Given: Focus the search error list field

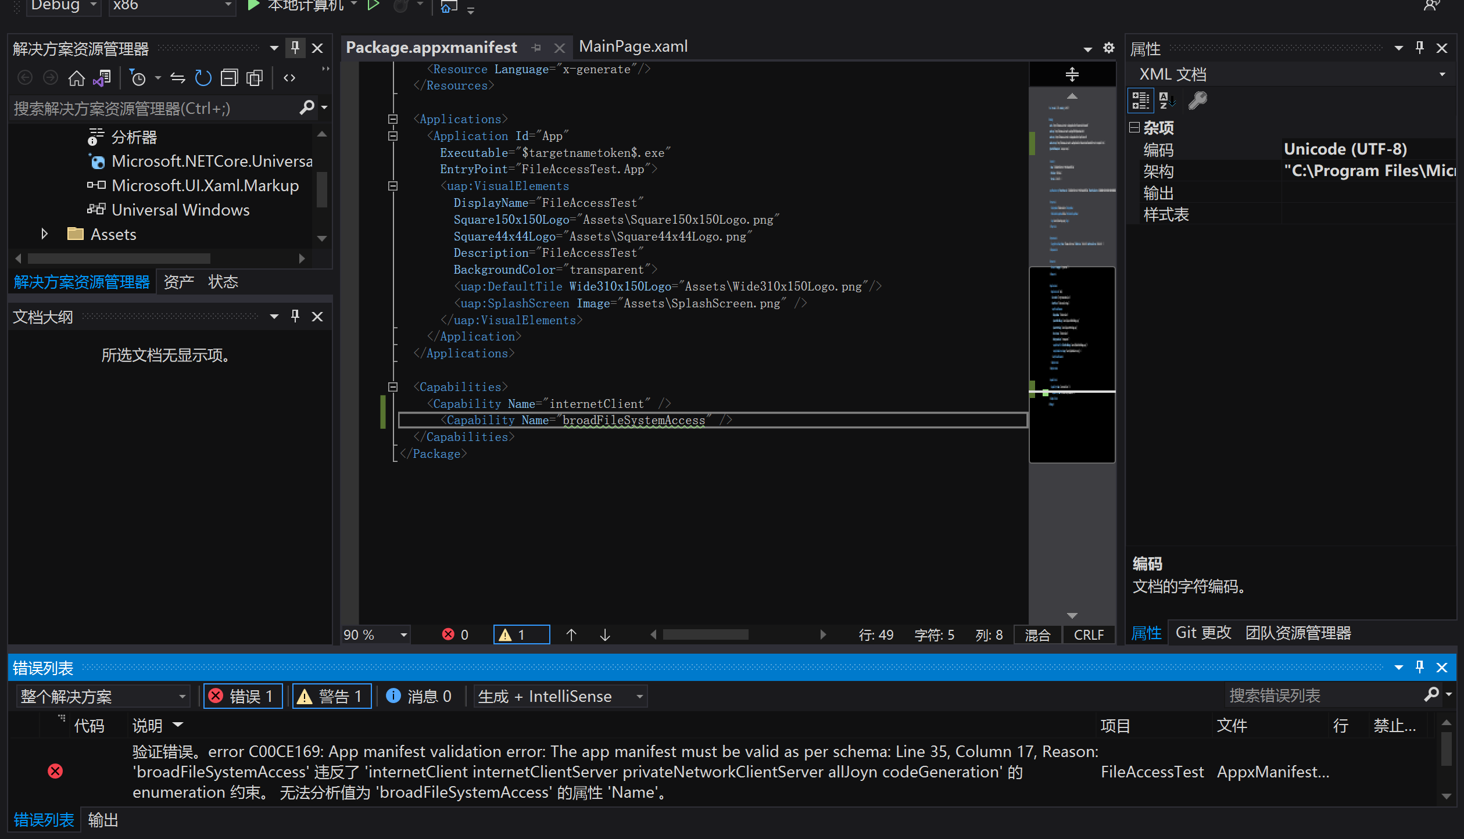Looking at the screenshot, I should click(1323, 695).
